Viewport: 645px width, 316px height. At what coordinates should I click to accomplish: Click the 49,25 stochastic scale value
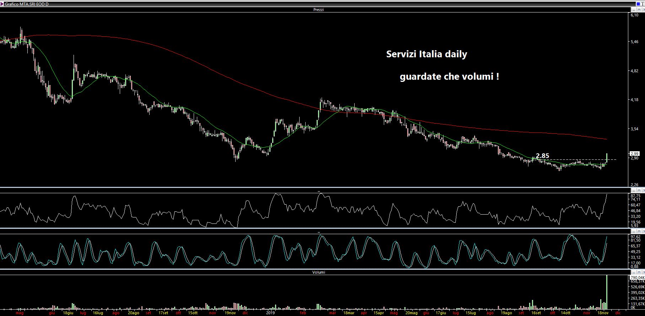(x=635, y=252)
